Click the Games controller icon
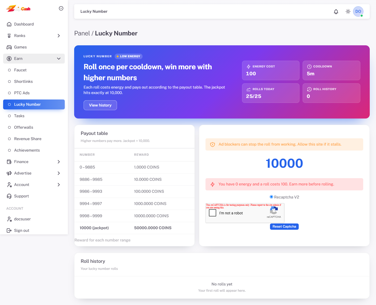 tap(9, 47)
